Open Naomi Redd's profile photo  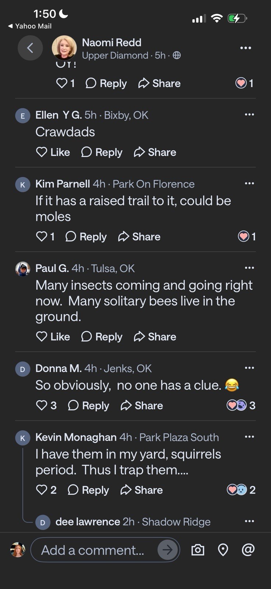[64, 48]
